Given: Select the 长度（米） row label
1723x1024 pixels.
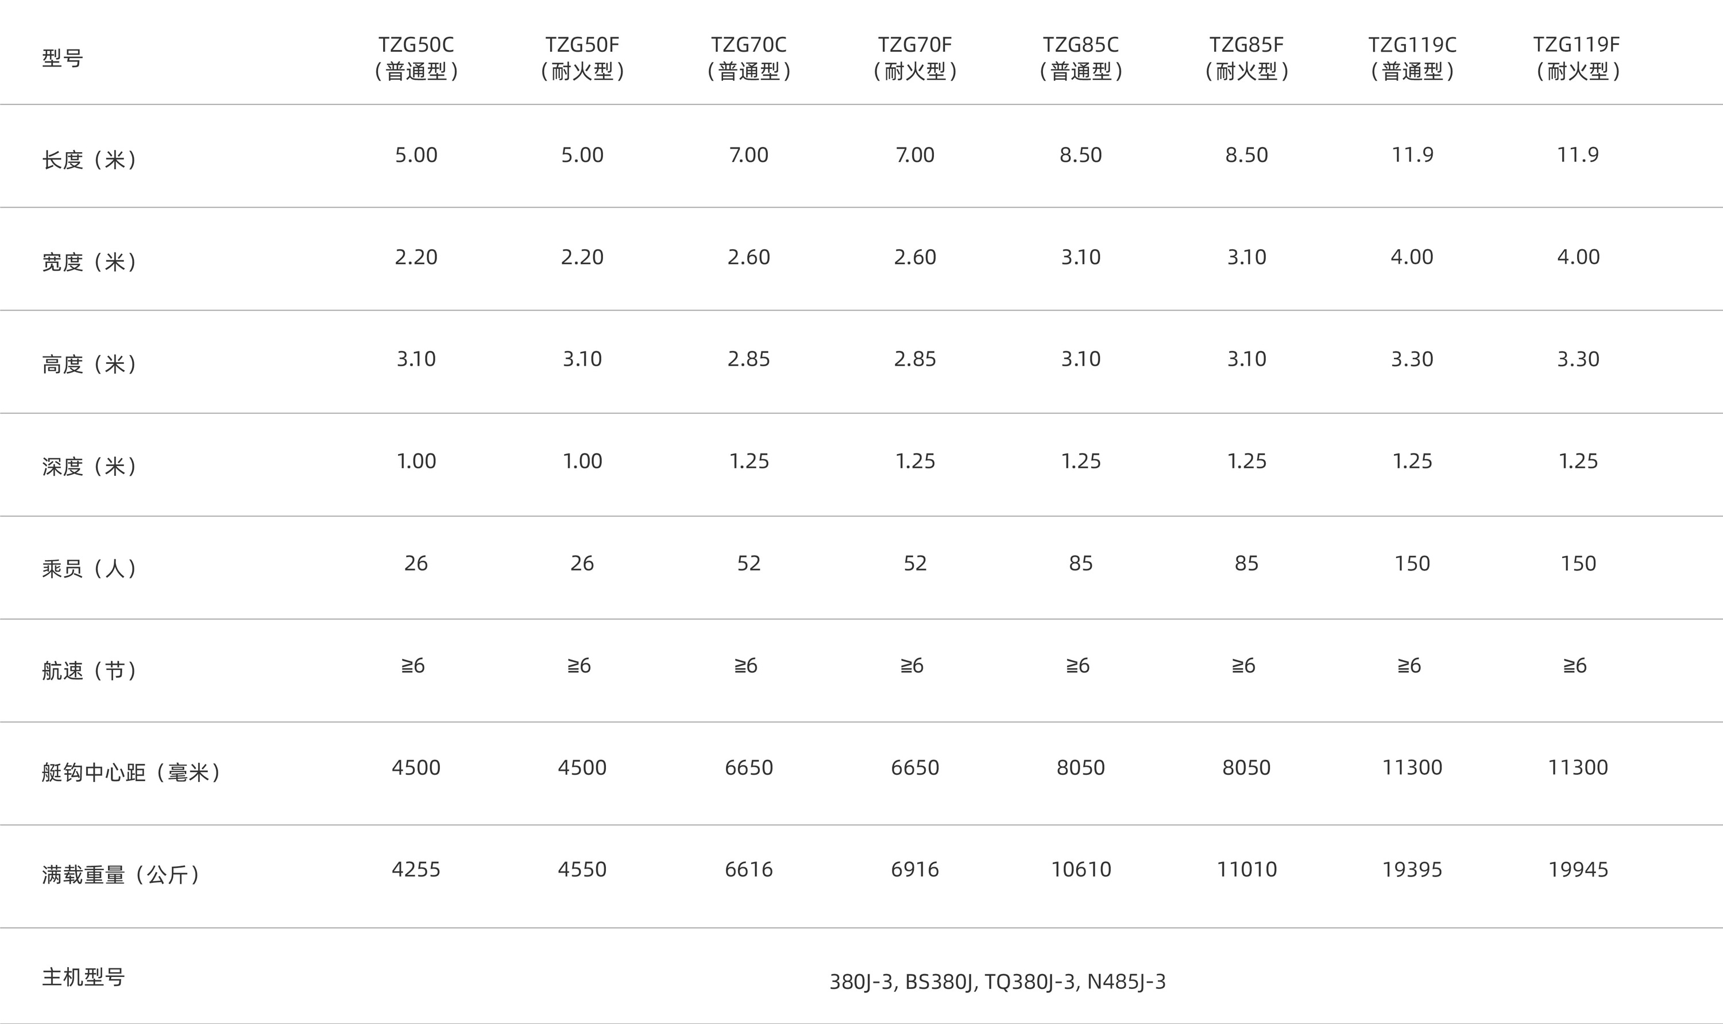Looking at the screenshot, I should [x=89, y=160].
